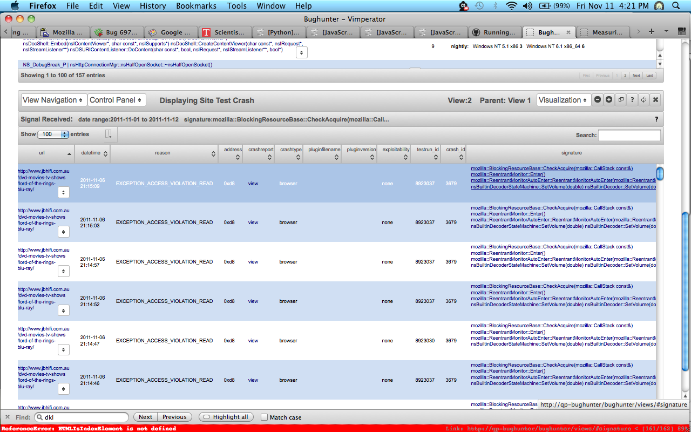Click the Next pagination button
The height and width of the screenshot is (432, 691).
tap(636, 76)
